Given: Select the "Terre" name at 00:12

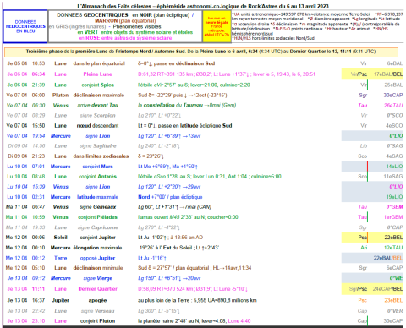Looking at the screenshot, I should tap(60, 258).
